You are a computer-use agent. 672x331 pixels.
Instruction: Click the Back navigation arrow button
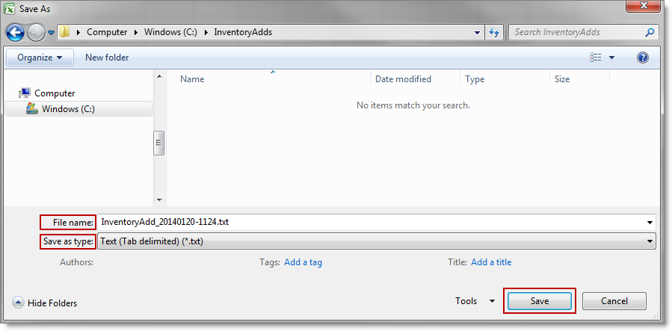15,32
